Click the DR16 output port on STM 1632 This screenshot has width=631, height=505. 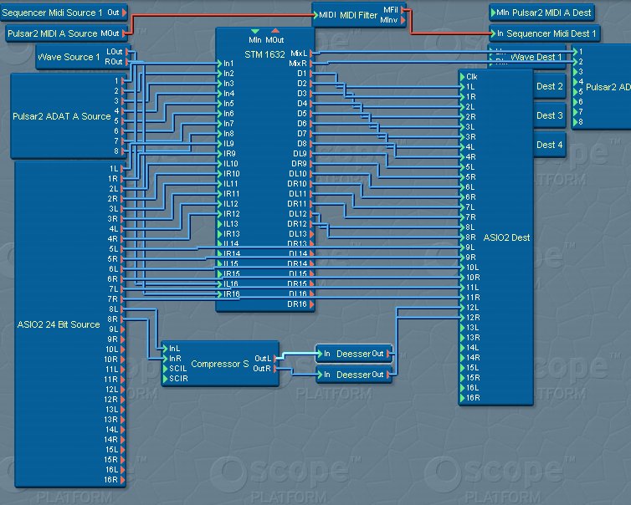pyautogui.click(x=312, y=304)
